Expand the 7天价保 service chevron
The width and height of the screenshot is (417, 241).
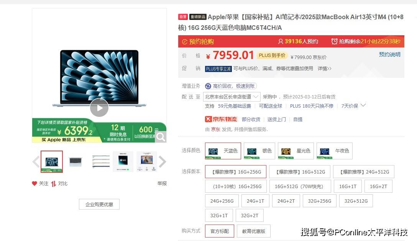click(363, 106)
